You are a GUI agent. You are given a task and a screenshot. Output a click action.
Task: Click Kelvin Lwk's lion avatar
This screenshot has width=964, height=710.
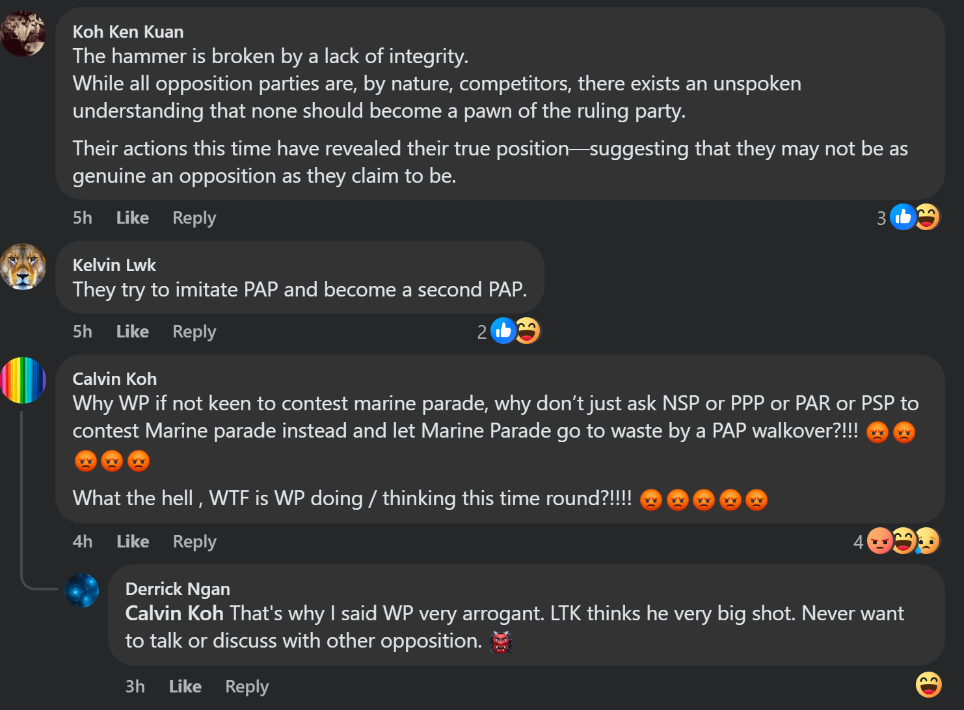[23, 267]
